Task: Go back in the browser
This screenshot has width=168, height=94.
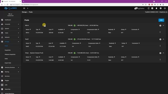Action: (x=2, y=5)
